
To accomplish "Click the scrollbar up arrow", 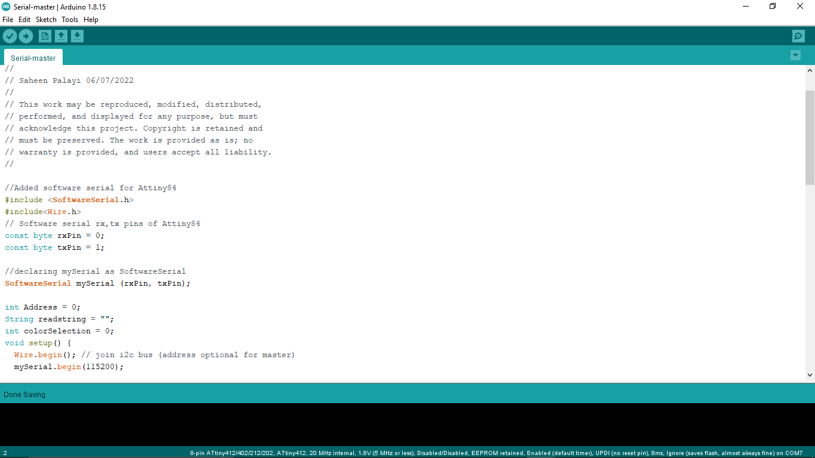I will click(x=810, y=70).
